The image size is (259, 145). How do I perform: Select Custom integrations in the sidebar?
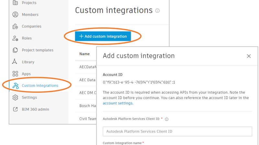tap(40, 85)
